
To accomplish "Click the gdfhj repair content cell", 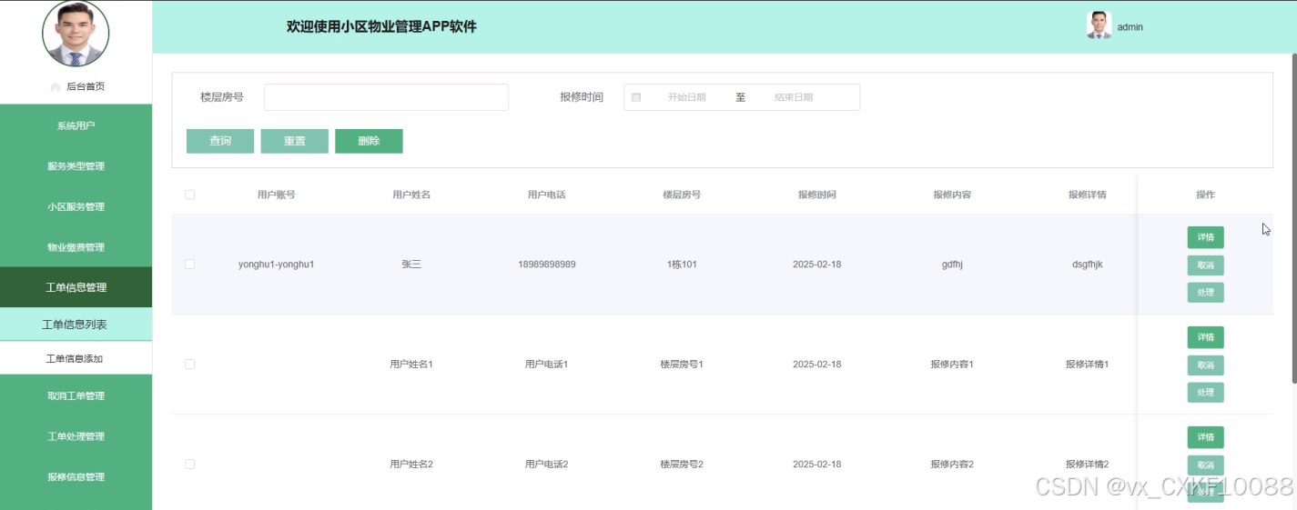I will coord(952,265).
